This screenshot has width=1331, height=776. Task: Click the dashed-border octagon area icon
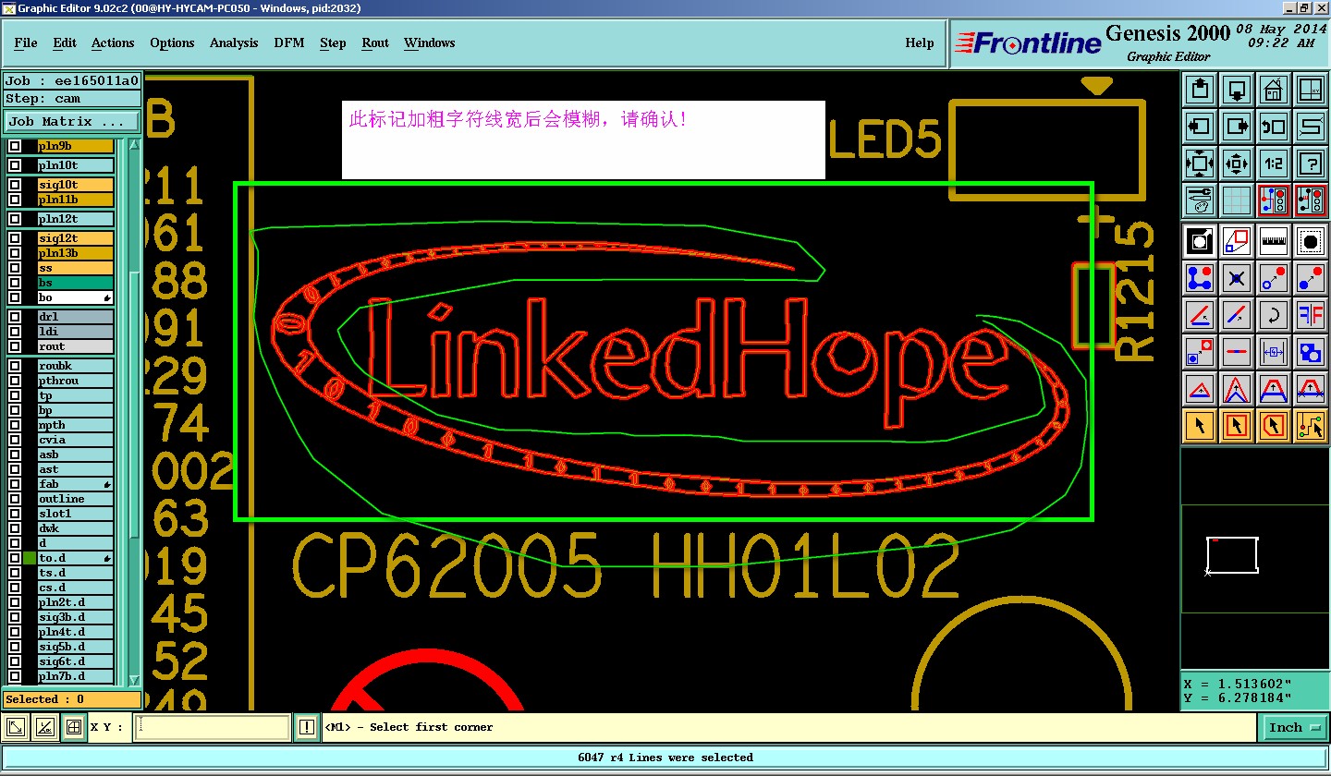tap(1311, 241)
